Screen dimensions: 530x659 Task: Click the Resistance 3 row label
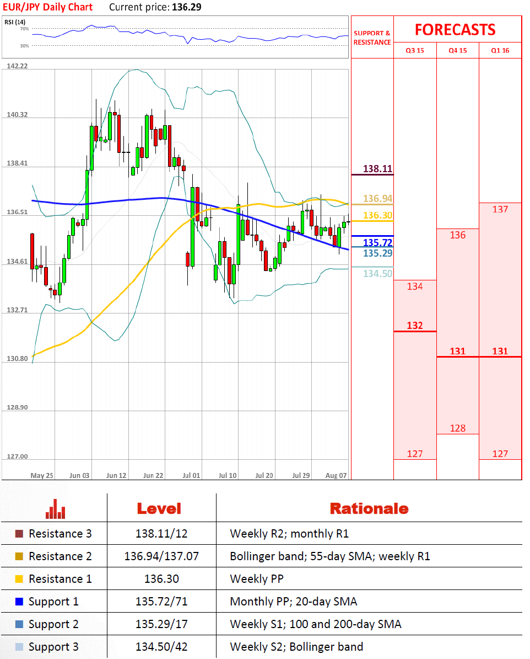pyautogui.click(x=60, y=534)
